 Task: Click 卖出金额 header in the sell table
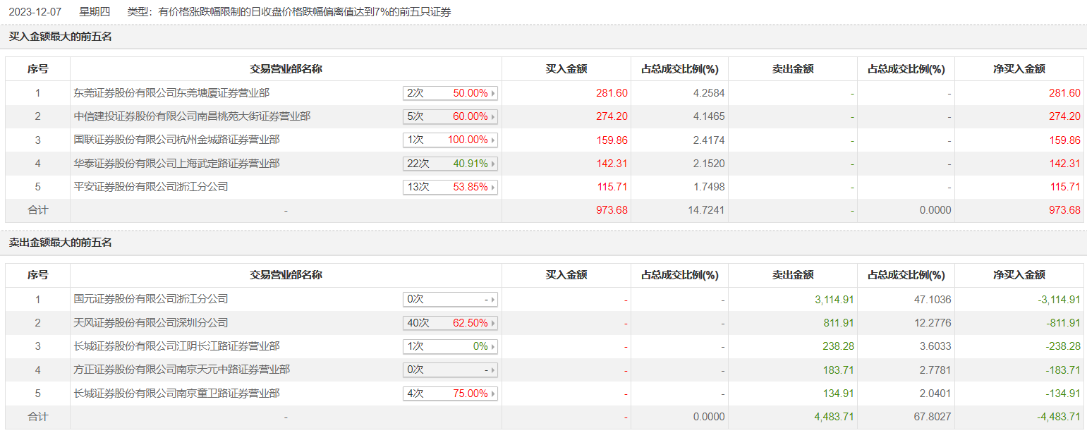[793, 275]
